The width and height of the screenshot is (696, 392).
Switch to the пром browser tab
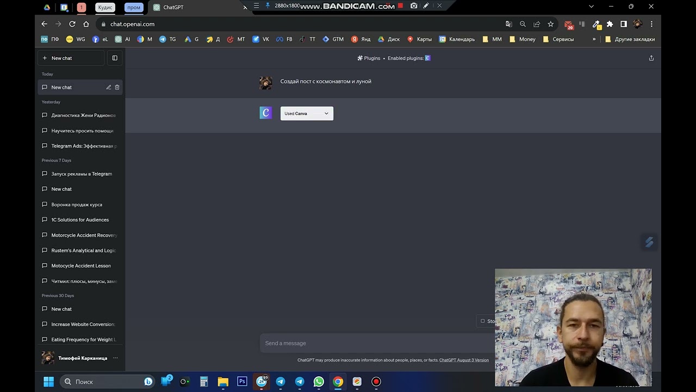click(134, 8)
